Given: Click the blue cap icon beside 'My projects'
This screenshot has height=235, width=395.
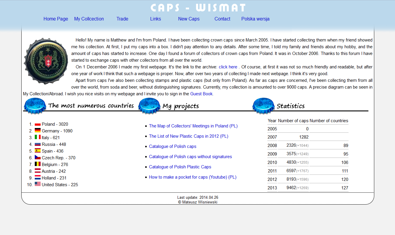Looking at the screenshot, I should (x=149, y=106).
